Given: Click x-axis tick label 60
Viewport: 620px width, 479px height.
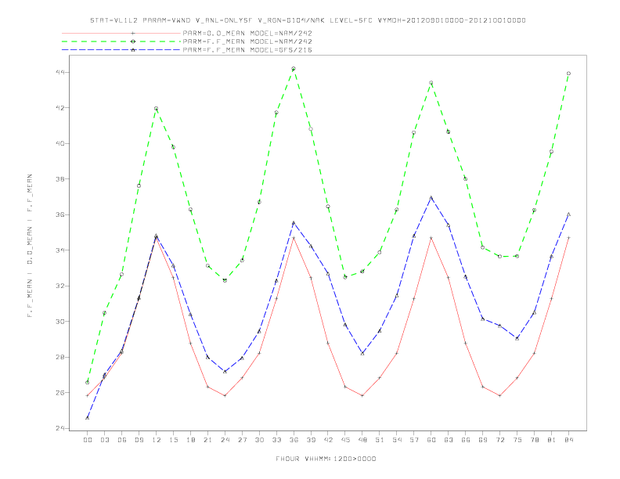Looking at the screenshot, I should (431, 440).
